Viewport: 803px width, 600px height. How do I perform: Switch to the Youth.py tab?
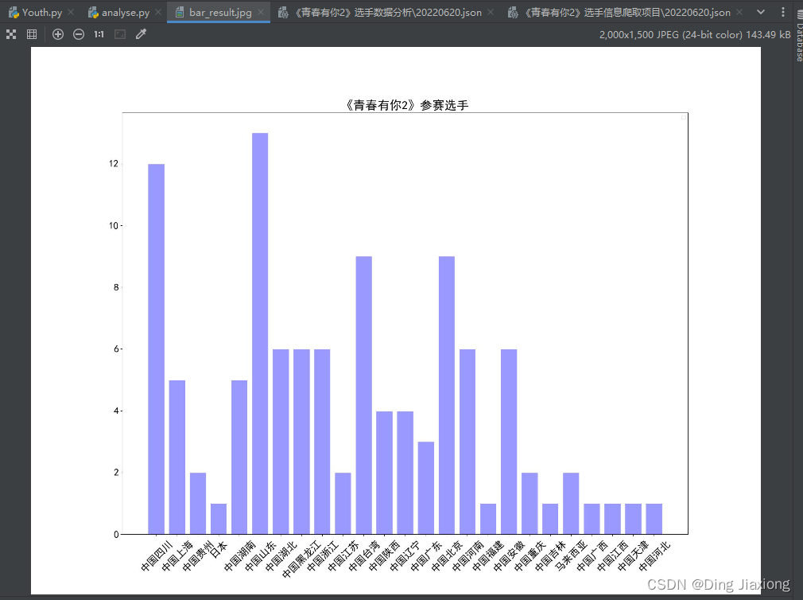point(42,12)
